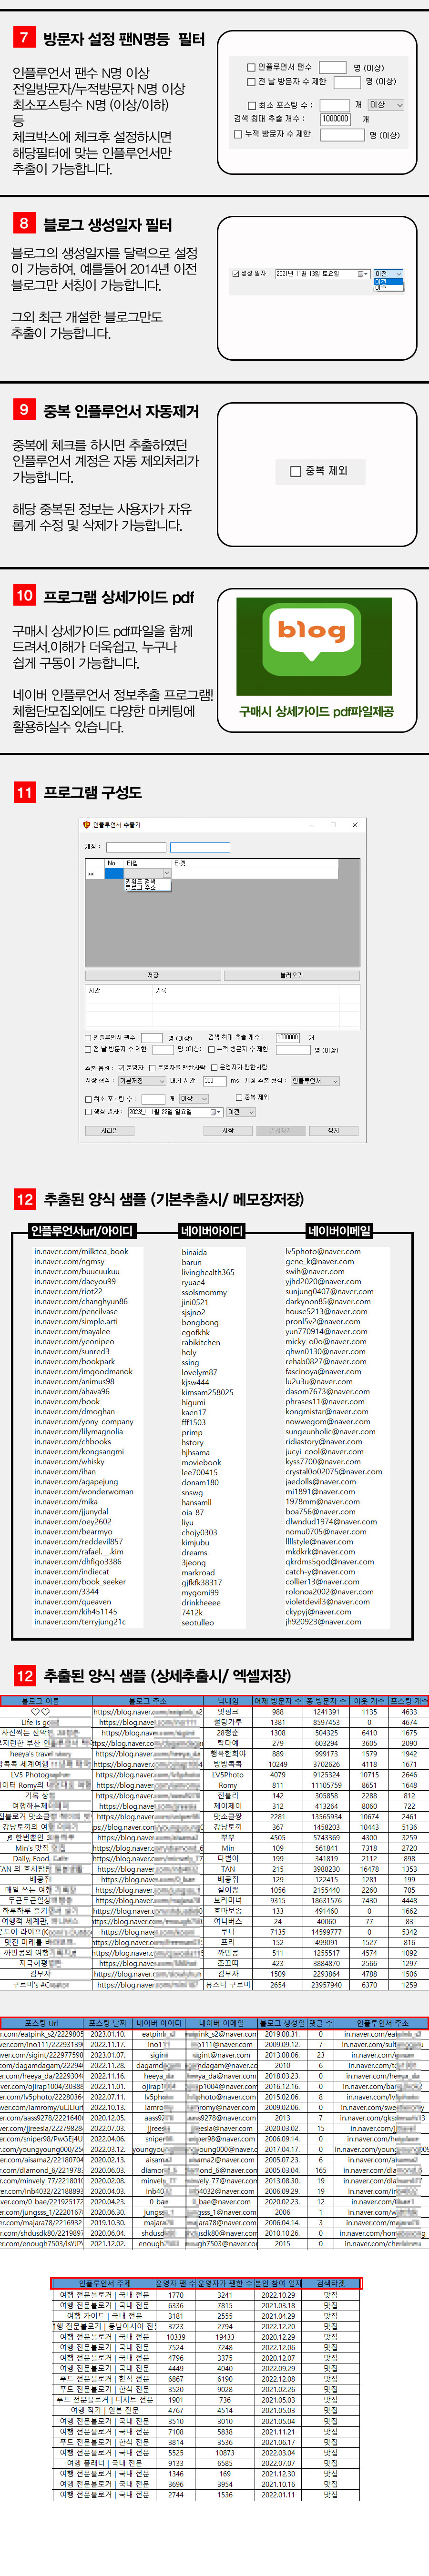
Task: Click the 네이버이메일 sample column header
Action: coord(339,1231)
